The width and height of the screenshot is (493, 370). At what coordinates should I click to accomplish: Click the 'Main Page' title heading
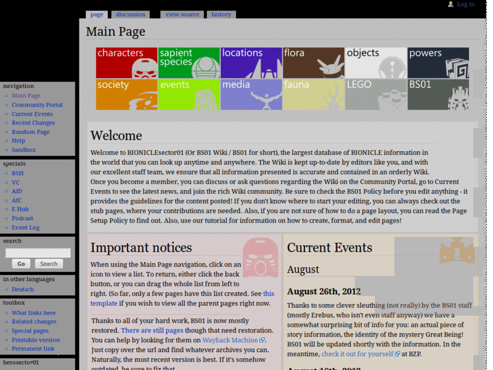116,31
